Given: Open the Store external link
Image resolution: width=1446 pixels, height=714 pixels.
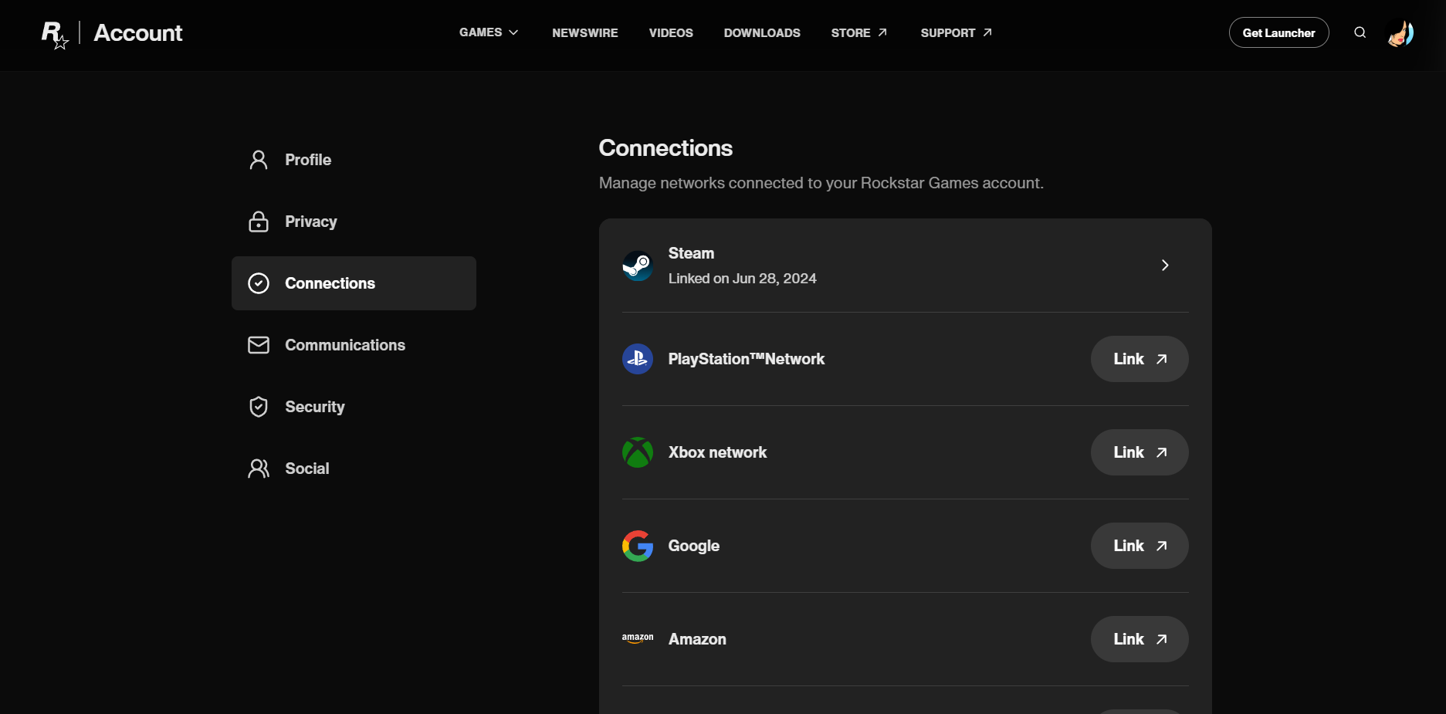Looking at the screenshot, I should click(x=859, y=32).
